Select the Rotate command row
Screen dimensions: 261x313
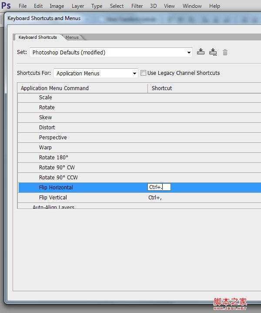[139, 108]
